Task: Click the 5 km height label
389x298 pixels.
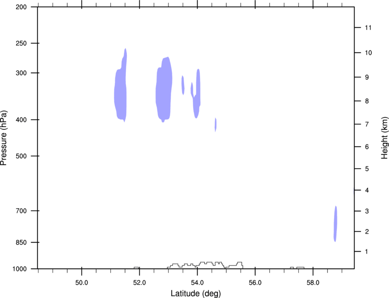Action: [x=367, y=169]
